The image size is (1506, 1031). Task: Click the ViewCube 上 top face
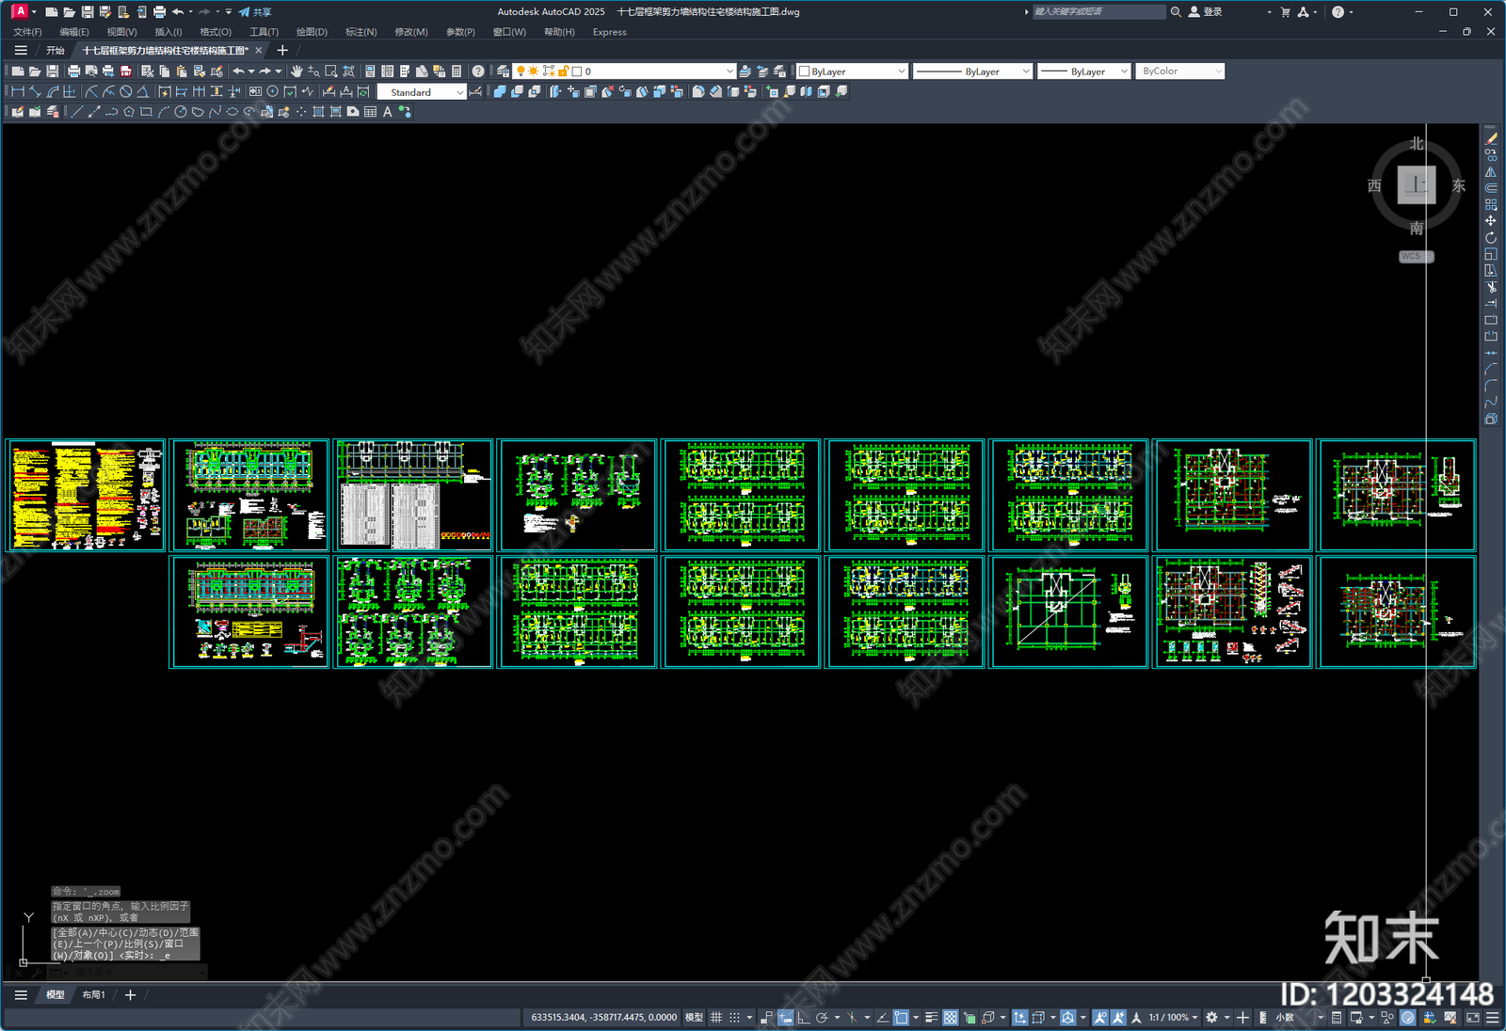(x=1416, y=185)
